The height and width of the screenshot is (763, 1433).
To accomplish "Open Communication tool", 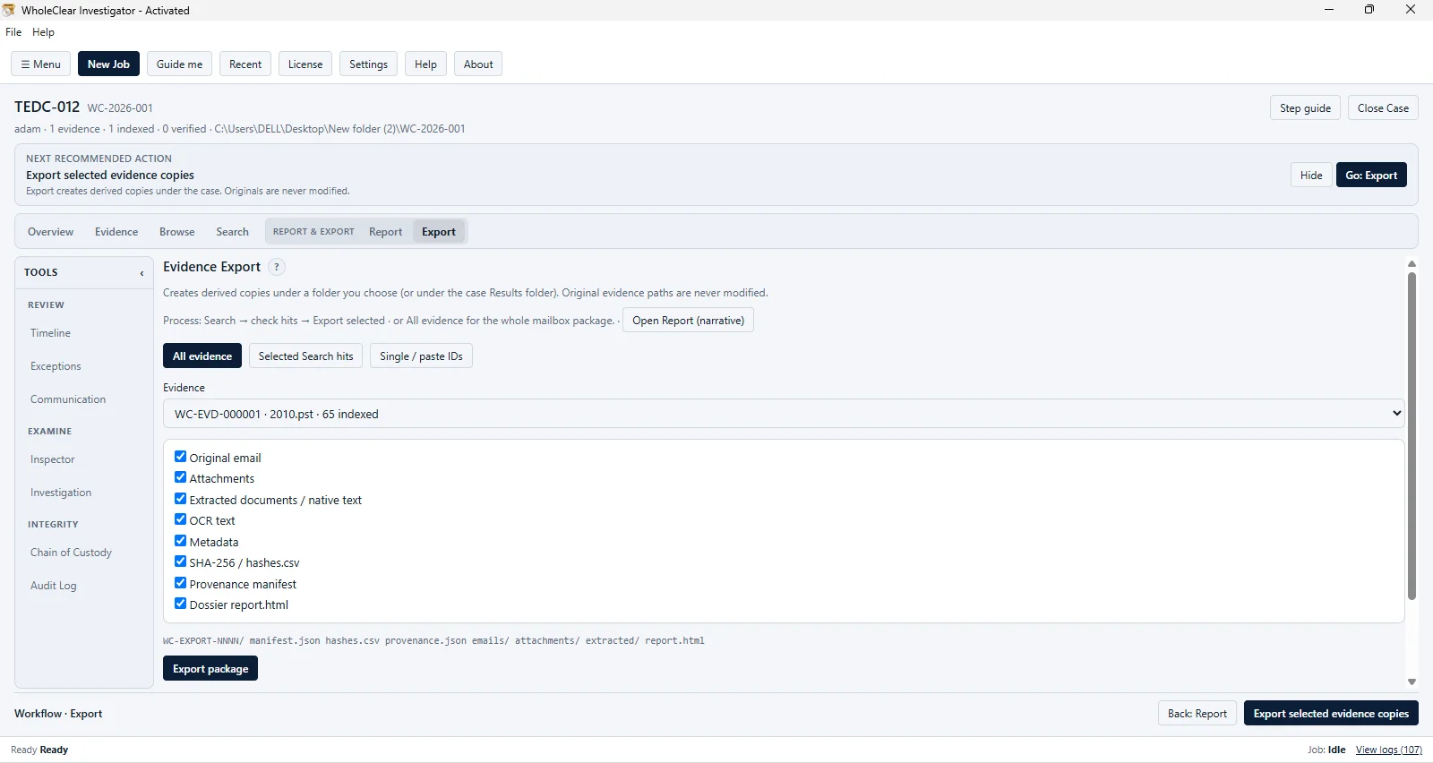I will [68, 399].
